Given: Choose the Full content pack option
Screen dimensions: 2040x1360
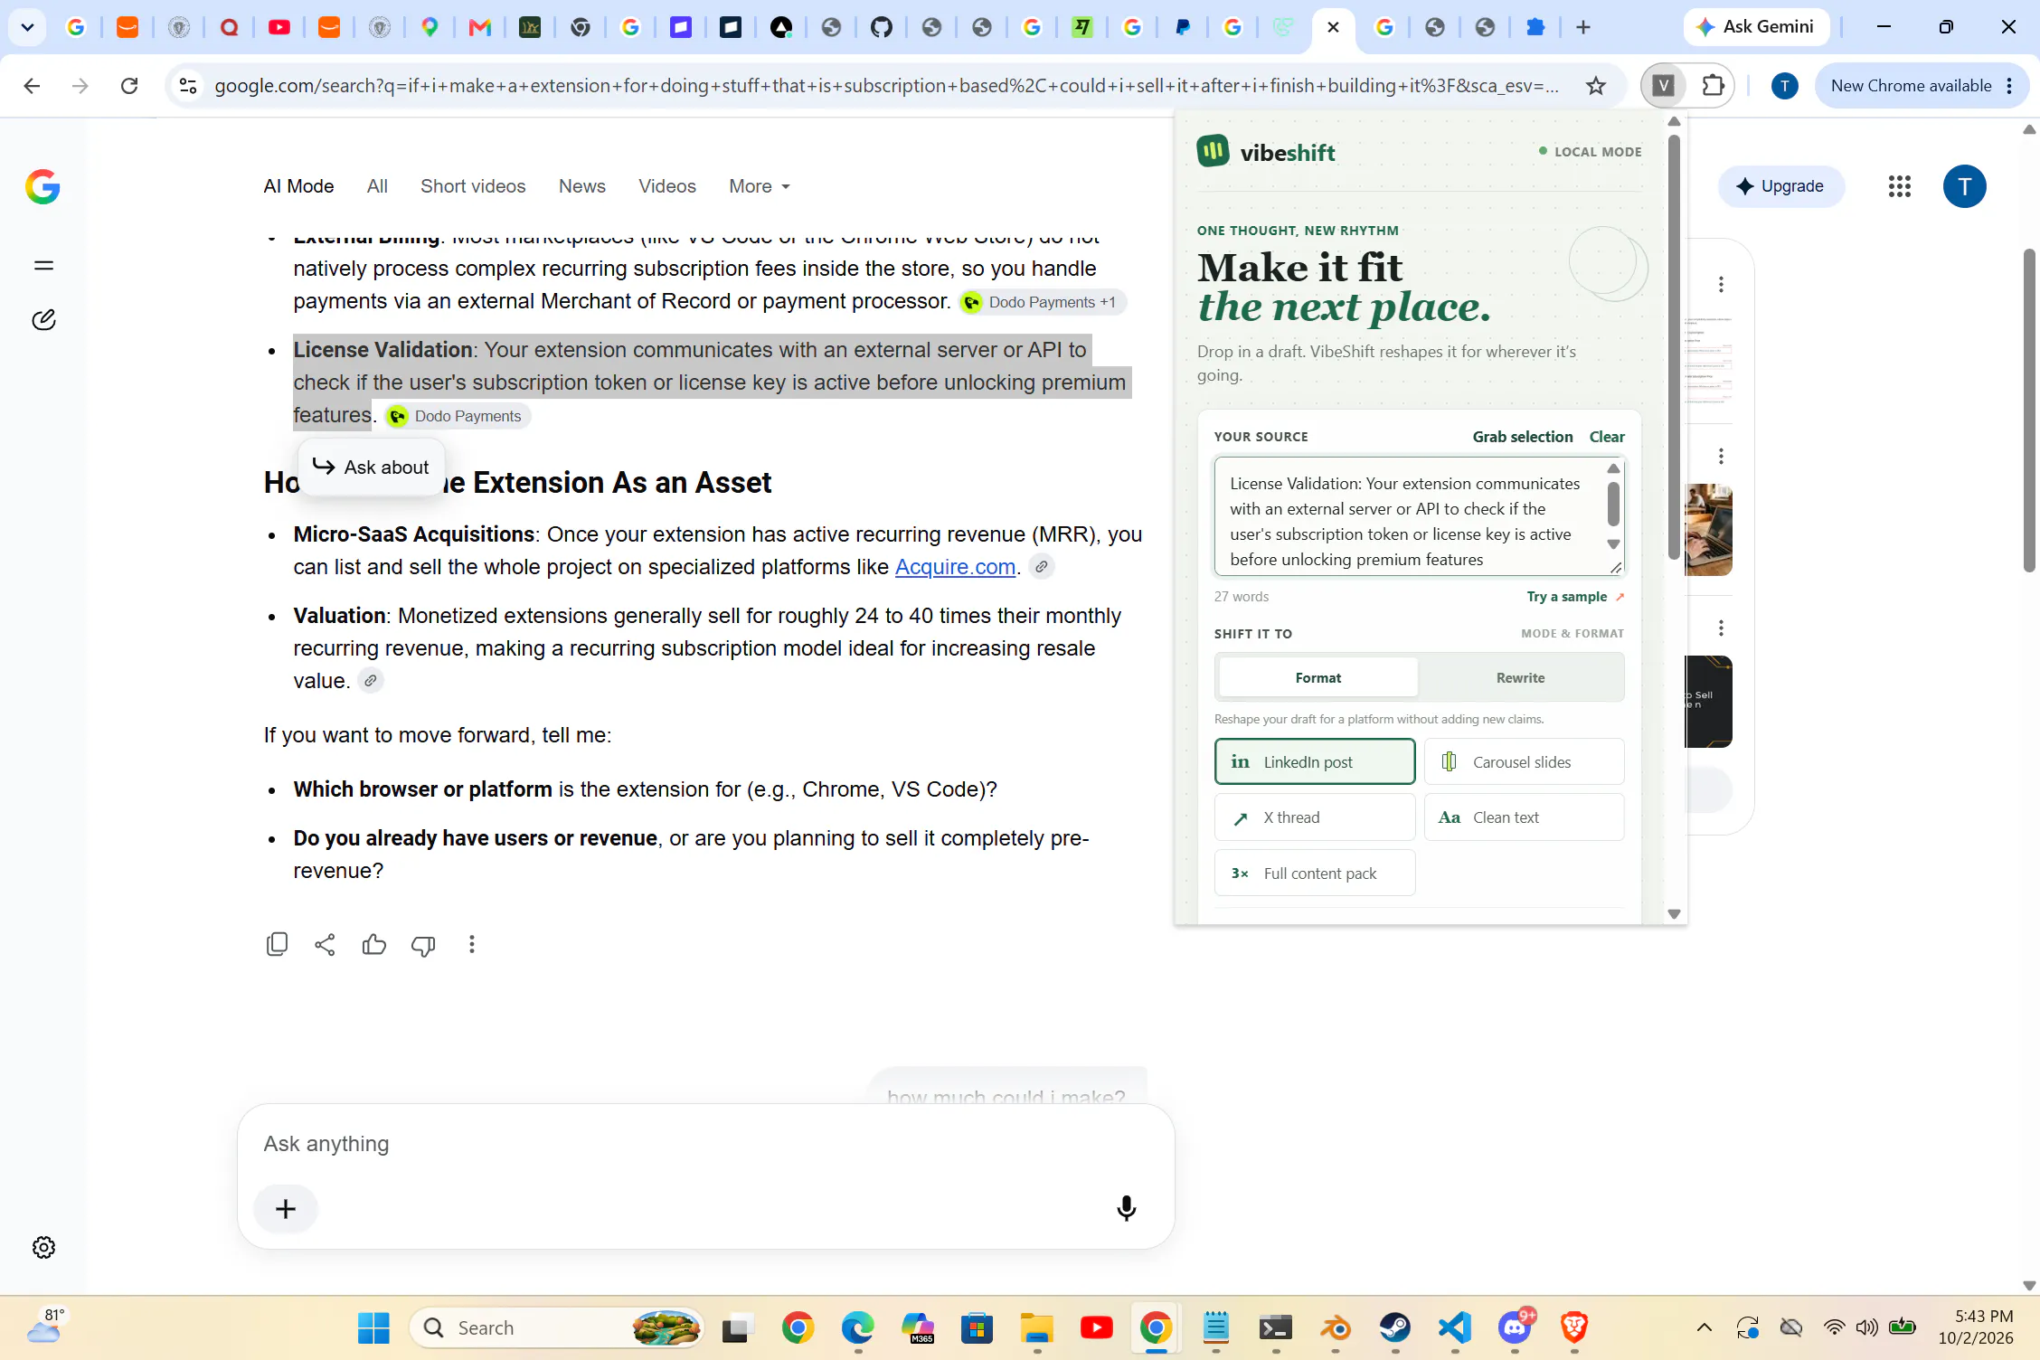Looking at the screenshot, I should (x=1315, y=874).
